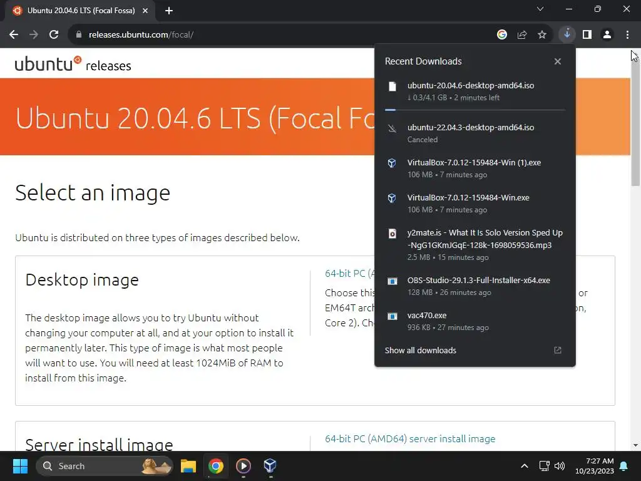Click VirtualBox icon next to VirtualBox-7.0.12-159484-Win.exe

[392, 199]
